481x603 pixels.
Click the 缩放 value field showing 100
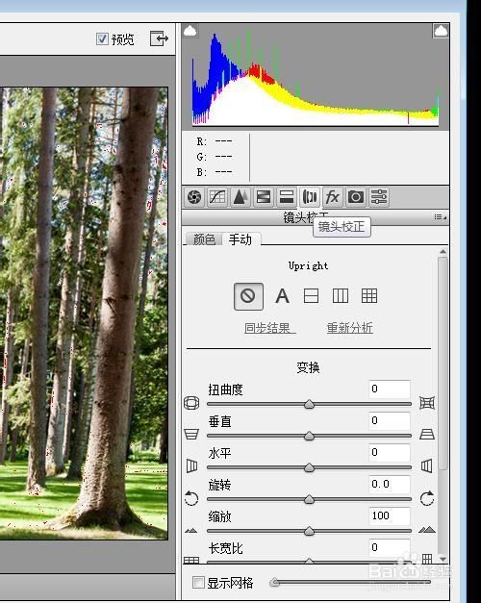coord(389,516)
